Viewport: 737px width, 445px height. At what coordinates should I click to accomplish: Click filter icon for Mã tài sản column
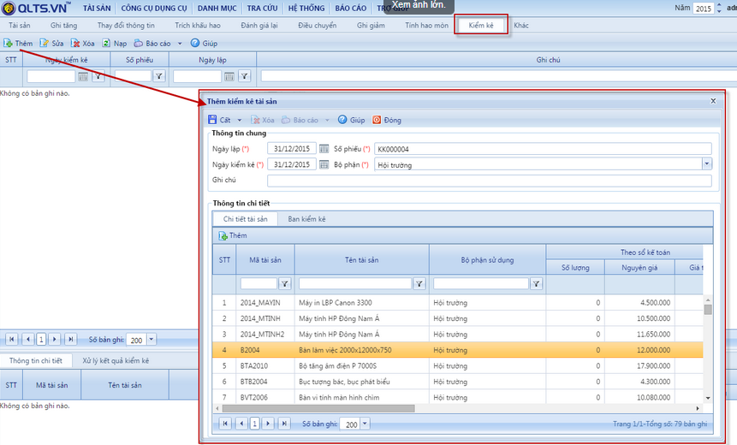click(x=285, y=283)
